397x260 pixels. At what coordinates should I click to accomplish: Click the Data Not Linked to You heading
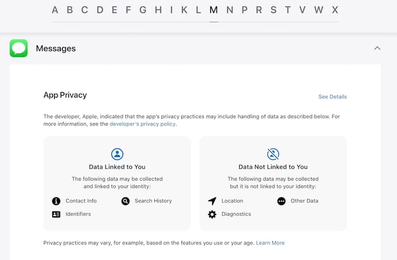[x=273, y=167]
